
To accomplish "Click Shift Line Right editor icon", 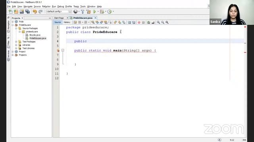I will pyautogui.click(x=134, y=22).
